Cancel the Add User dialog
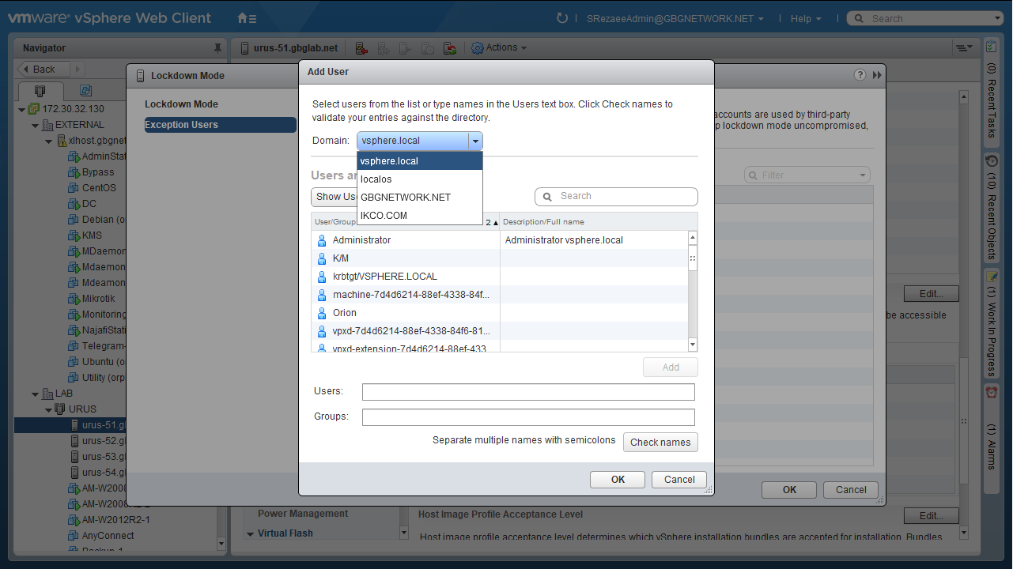The height and width of the screenshot is (569, 1013). coord(680,480)
